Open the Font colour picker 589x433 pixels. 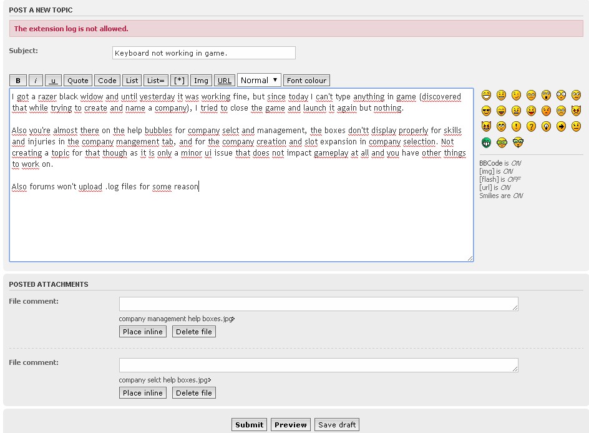click(306, 81)
